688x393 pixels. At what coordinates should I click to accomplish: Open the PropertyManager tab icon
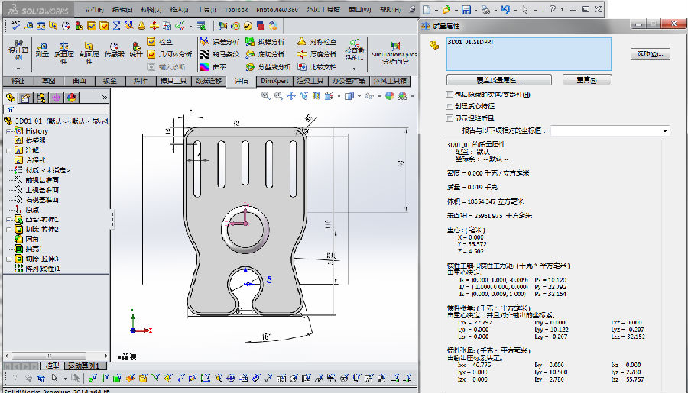[25, 97]
